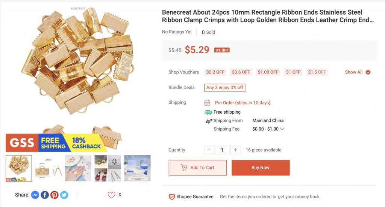Click the Buy Now button

[261, 168]
